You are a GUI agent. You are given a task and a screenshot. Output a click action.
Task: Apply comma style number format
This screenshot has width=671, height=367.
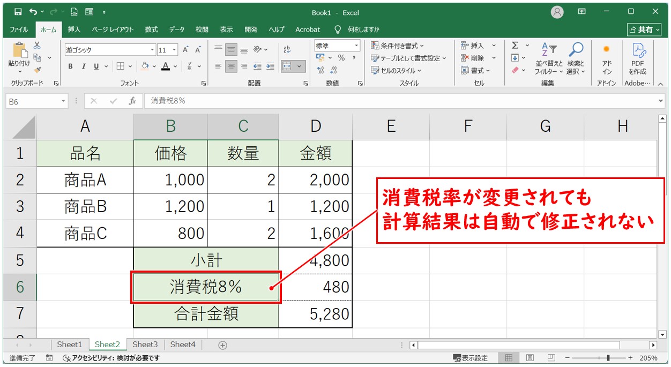pyautogui.click(x=354, y=58)
